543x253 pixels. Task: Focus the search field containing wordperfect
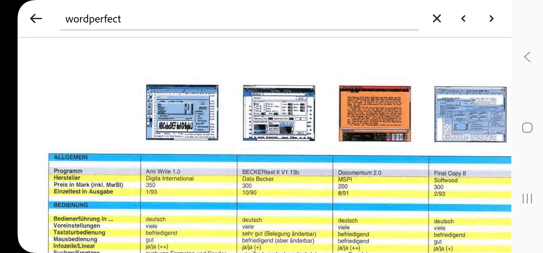point(239,19)
